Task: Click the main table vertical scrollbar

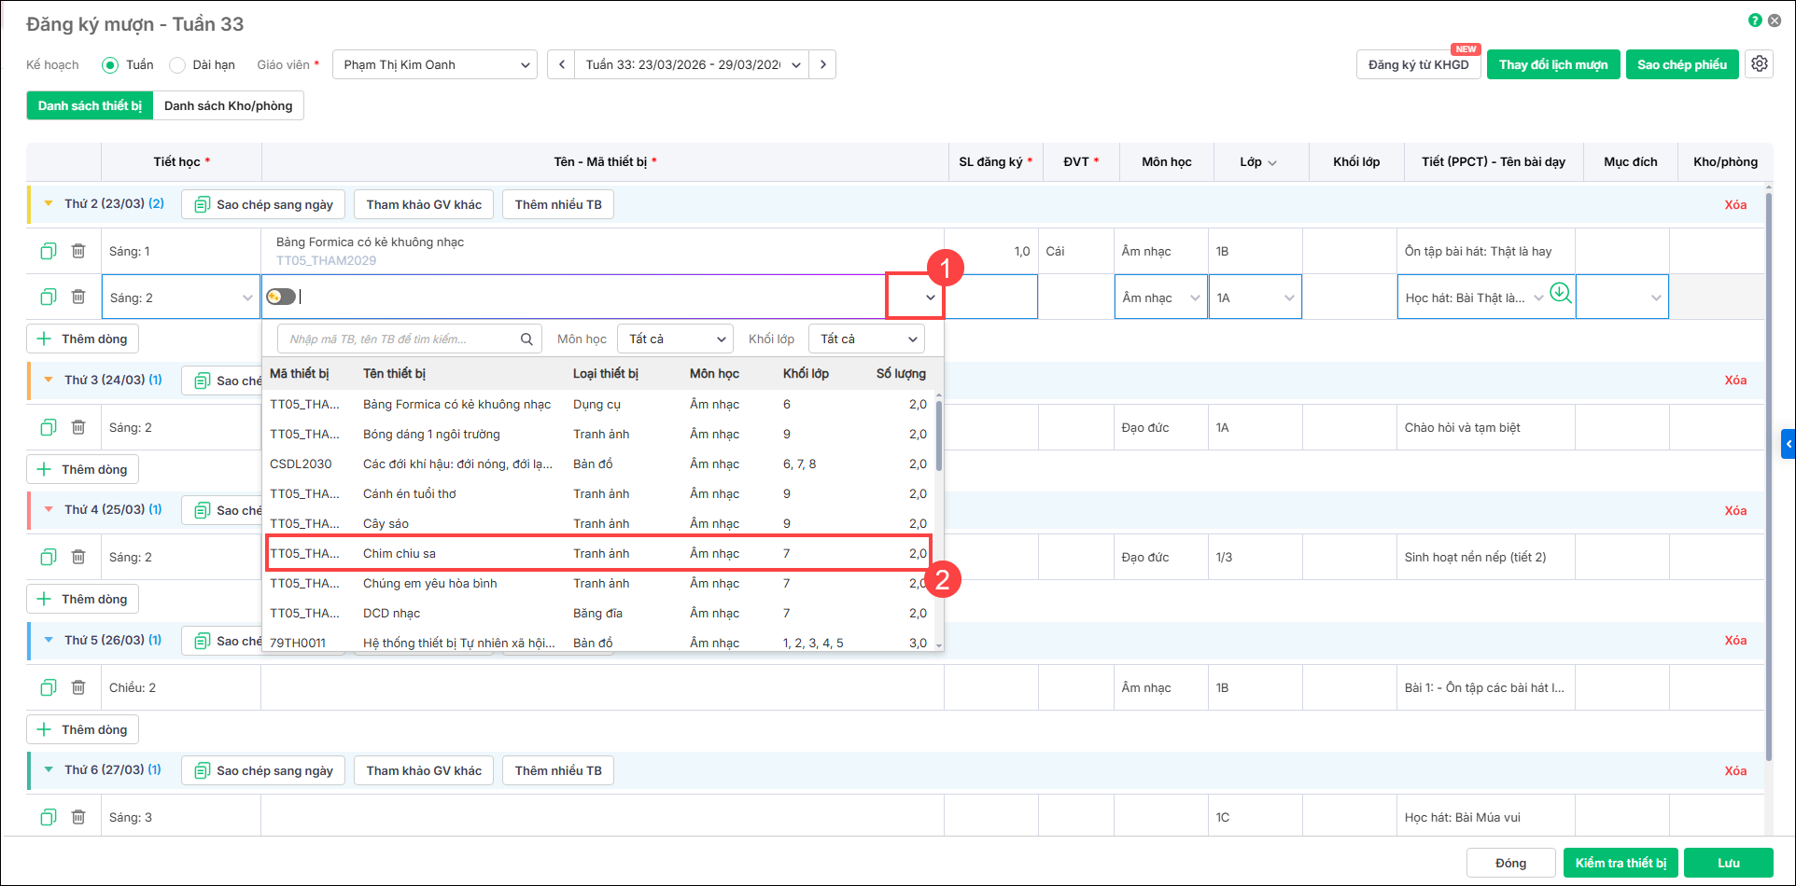Action: click(1768, 476)
